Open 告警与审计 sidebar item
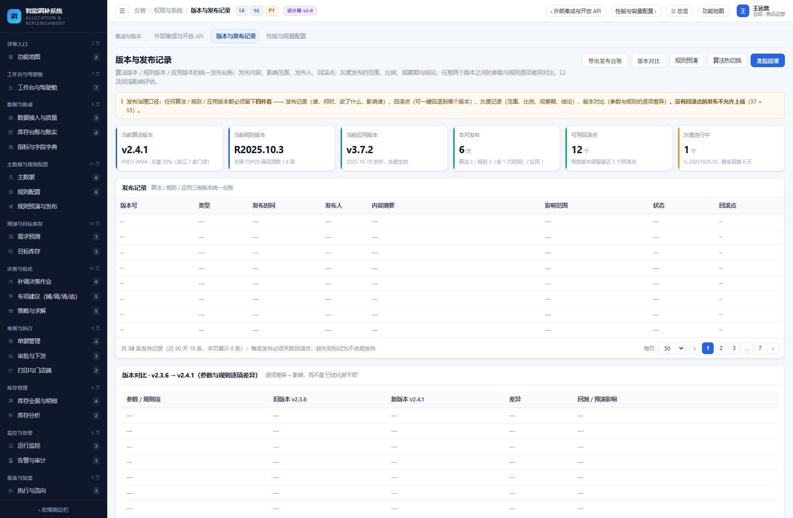 [54, 461]
